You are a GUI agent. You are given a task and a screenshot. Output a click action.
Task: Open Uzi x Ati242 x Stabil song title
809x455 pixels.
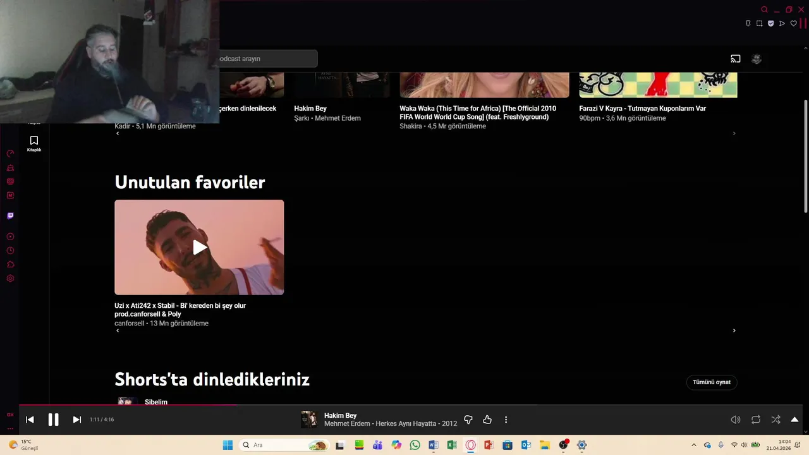180,310
